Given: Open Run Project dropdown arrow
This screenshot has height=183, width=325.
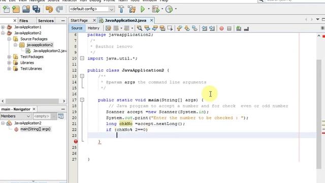Looking at the screenshot, I should 149,9.
